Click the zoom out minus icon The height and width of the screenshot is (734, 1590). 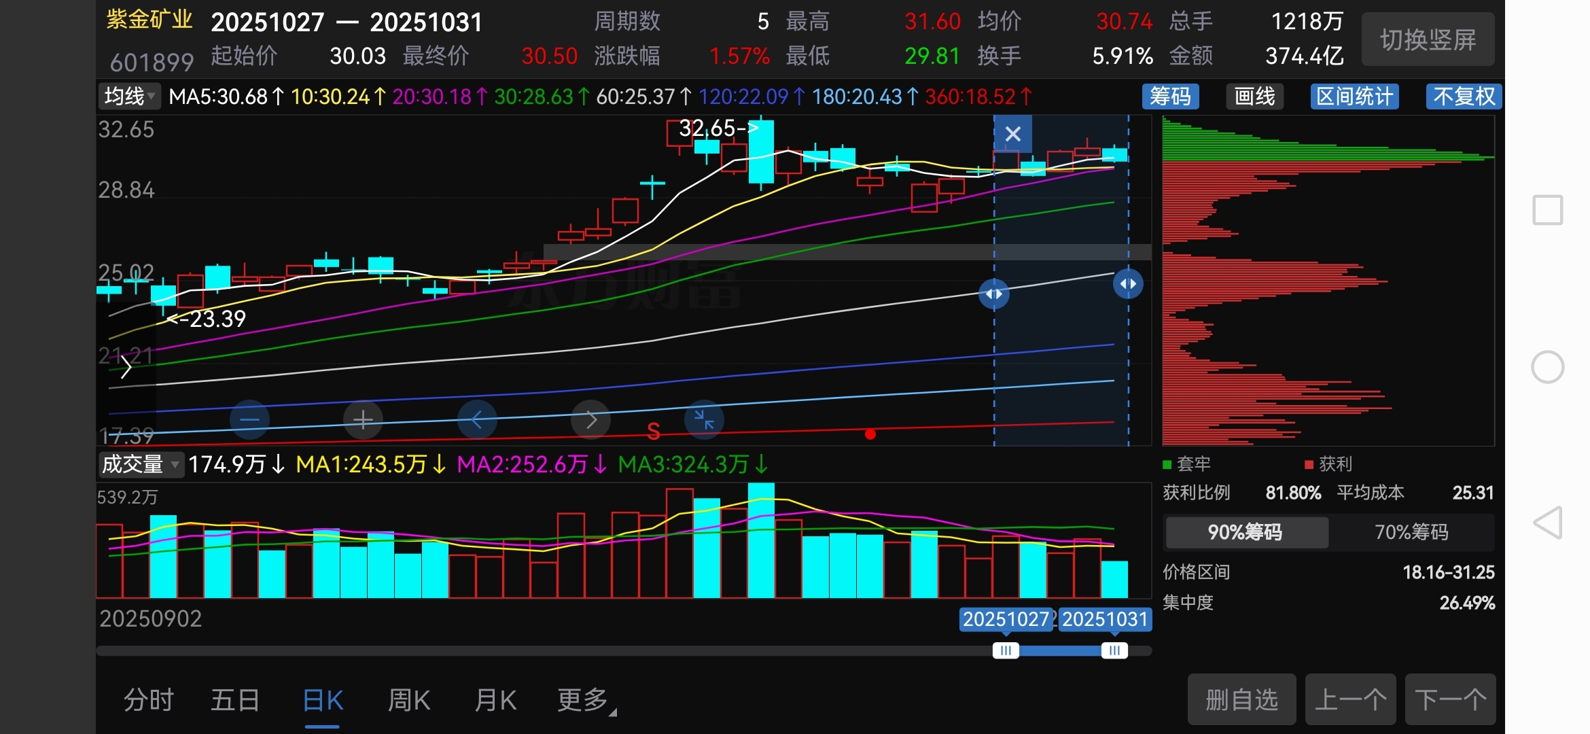click(x=249, y=420)
